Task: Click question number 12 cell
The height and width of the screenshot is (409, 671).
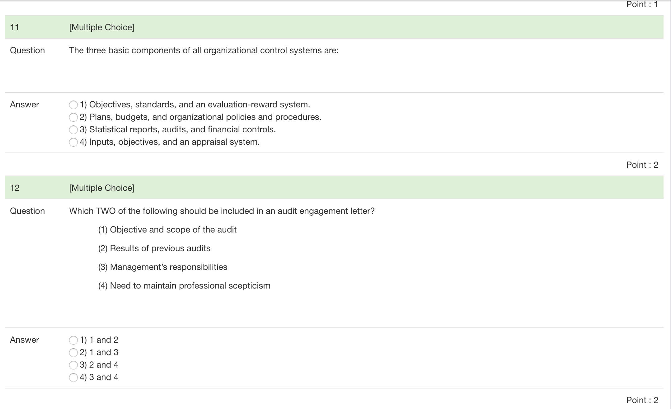Action: (14, 188)
